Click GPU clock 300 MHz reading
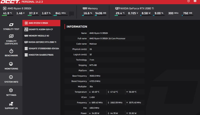The height and width of the screenshot is (115, 200). pos(173,13)
